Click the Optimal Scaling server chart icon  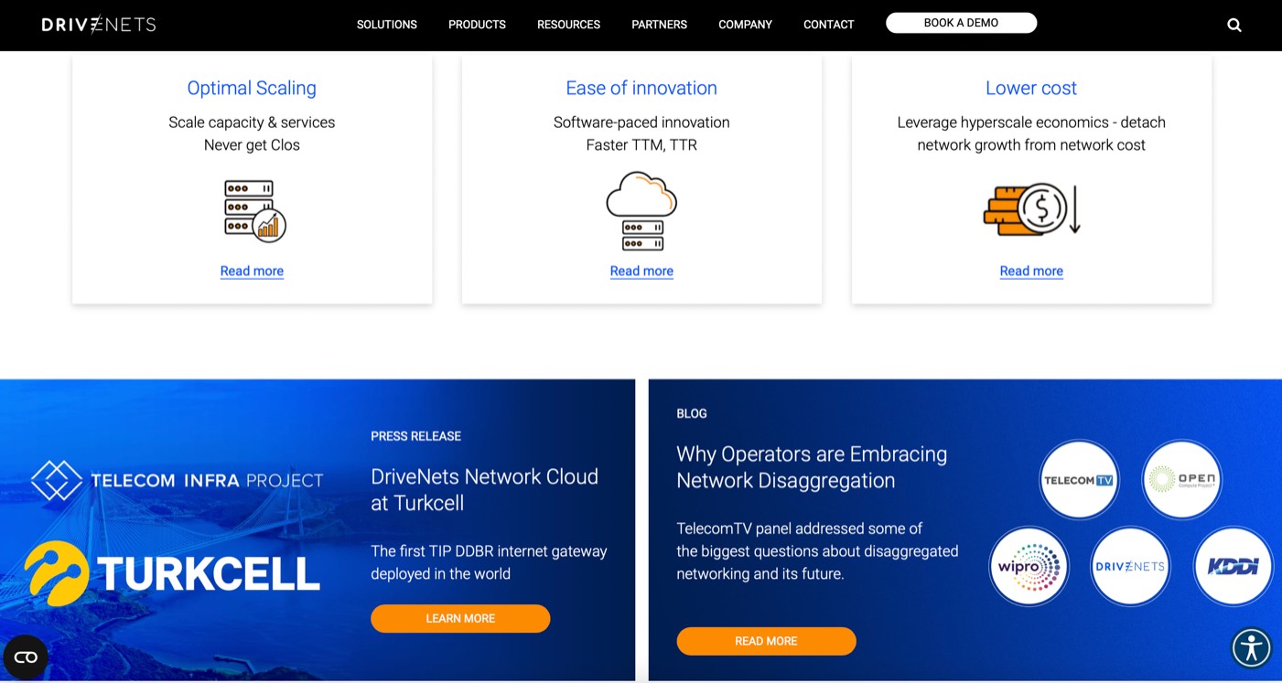pyautogui.click(x=254, y=211)
